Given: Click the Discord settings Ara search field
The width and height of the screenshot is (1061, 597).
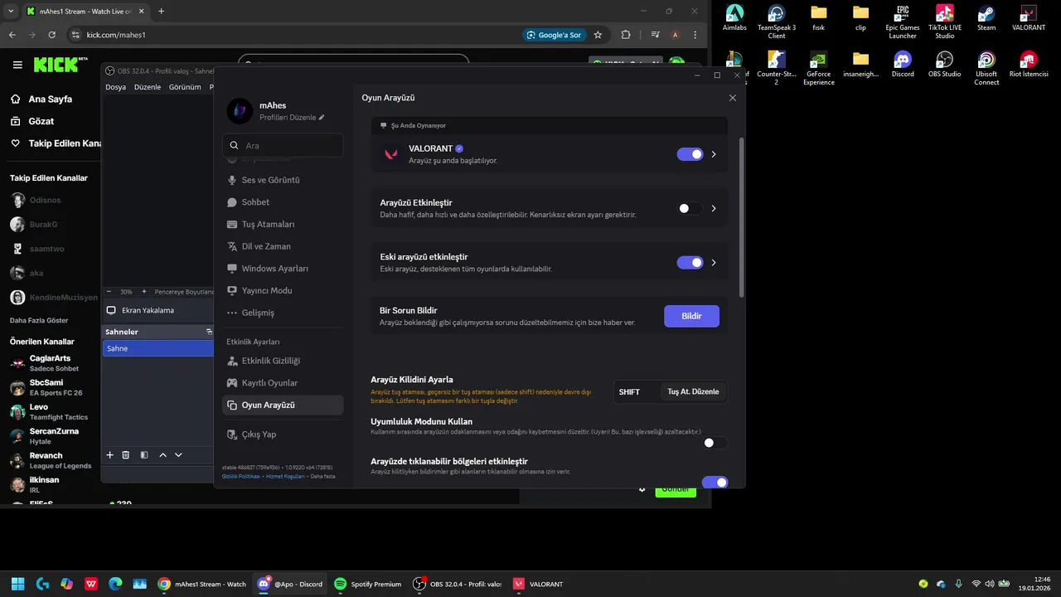Looking at the screenshot, I should 283,145.
